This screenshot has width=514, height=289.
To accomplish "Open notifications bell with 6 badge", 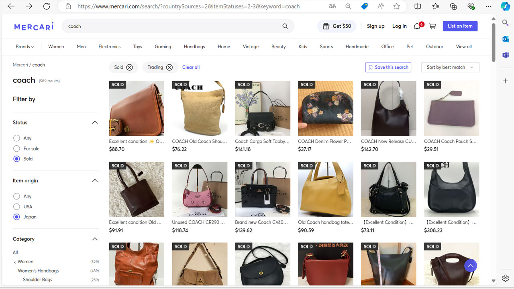I will (417, 26).
